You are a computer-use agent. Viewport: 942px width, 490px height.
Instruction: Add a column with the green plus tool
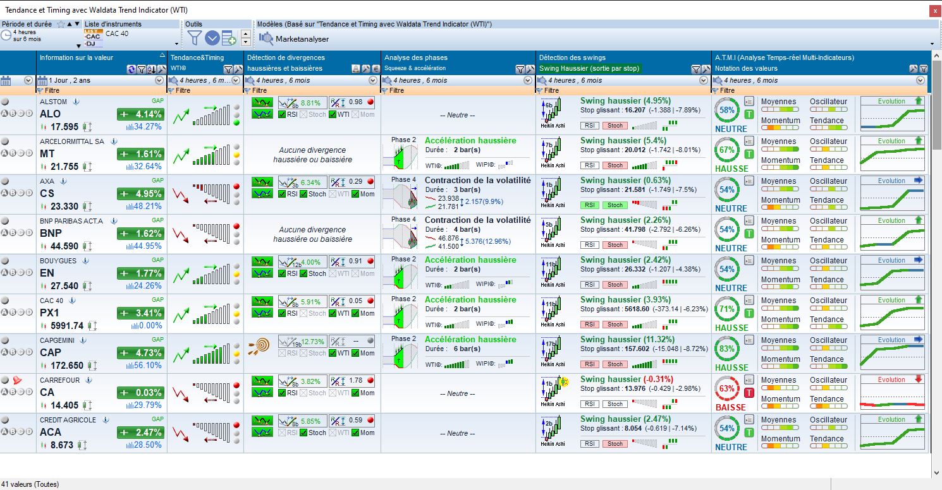click(229, 38)
